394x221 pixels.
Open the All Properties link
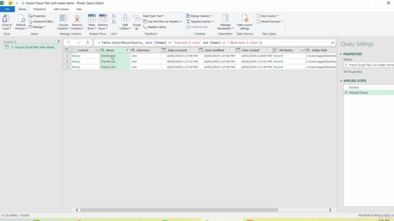[x=353, y=72]
